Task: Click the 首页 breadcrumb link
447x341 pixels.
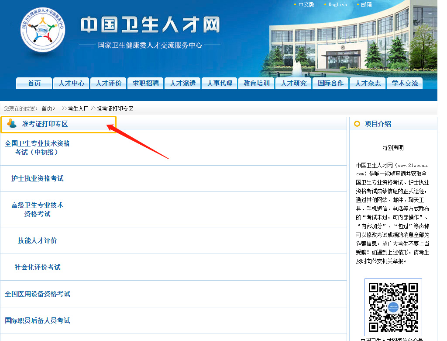Action: coord(47,108)
